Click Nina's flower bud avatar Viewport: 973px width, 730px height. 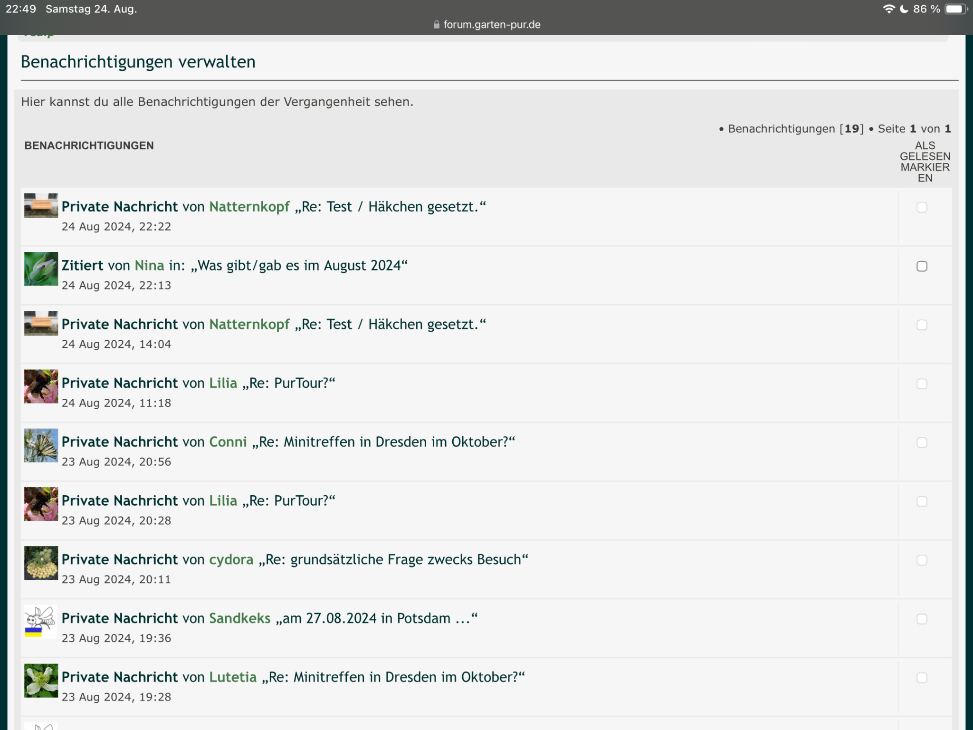click(x=41, y=269)
